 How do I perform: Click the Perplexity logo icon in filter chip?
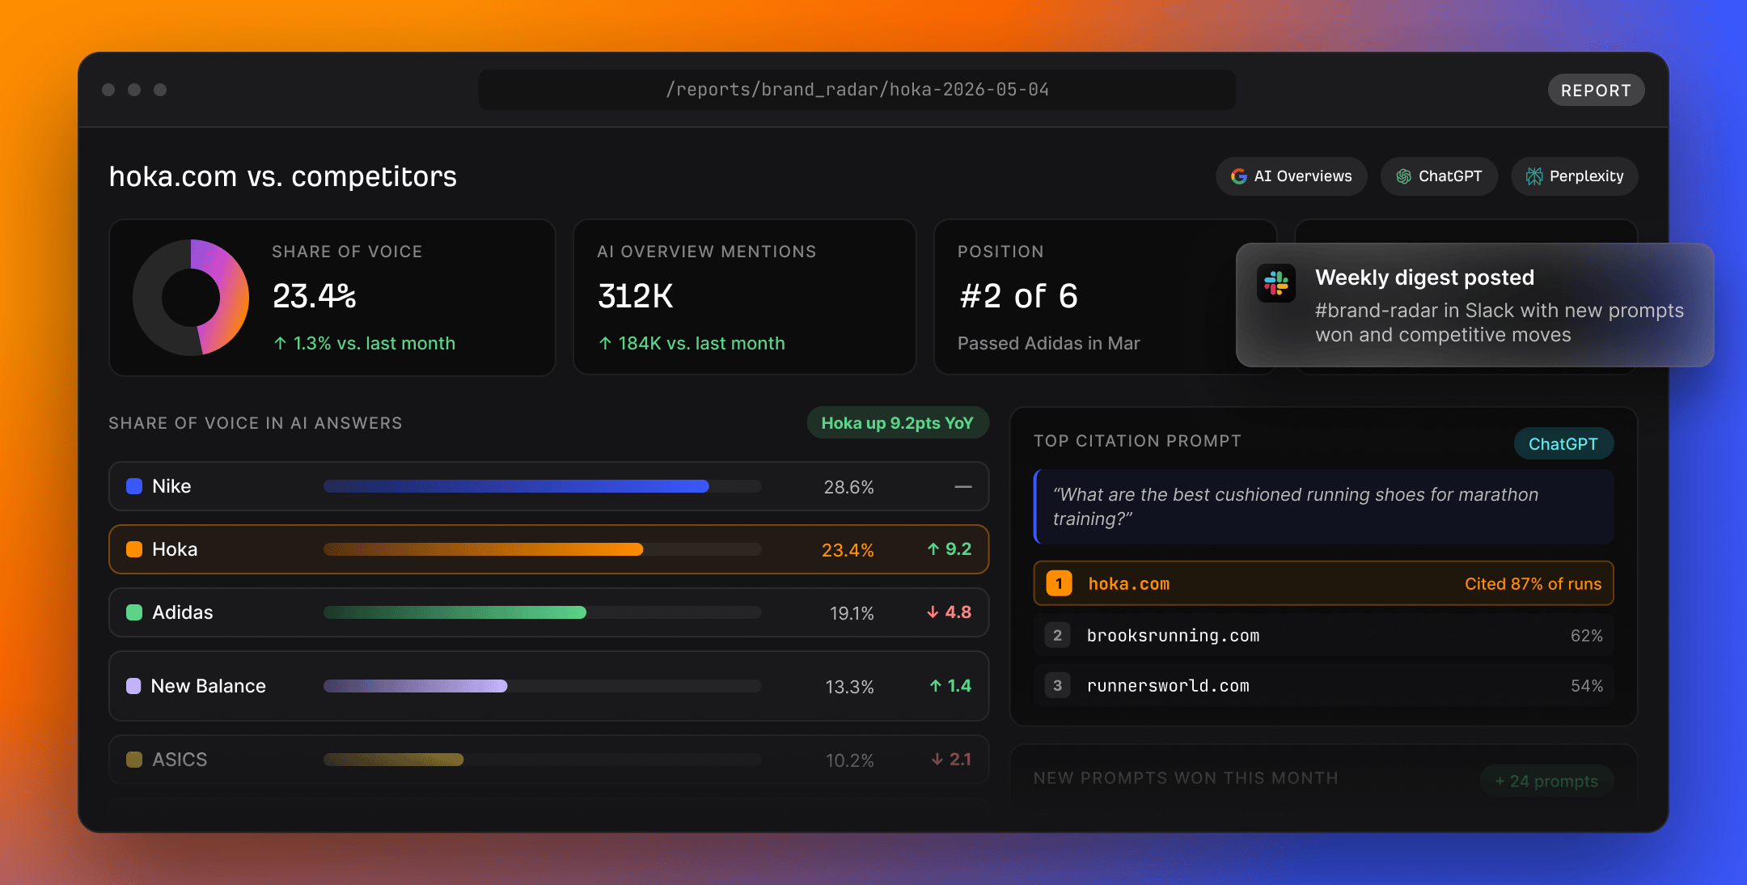point(1534,176)
